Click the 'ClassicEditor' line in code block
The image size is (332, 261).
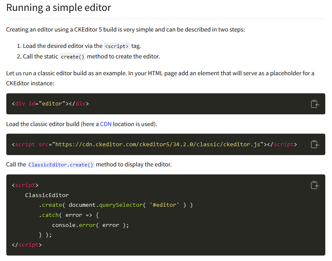click(x=47, y=195)
